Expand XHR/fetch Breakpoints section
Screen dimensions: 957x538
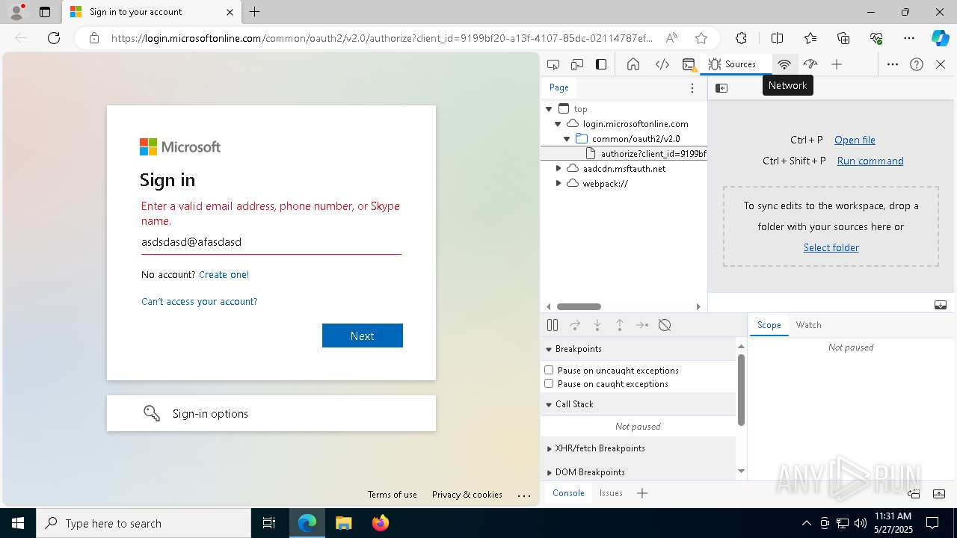pos(638,448)
